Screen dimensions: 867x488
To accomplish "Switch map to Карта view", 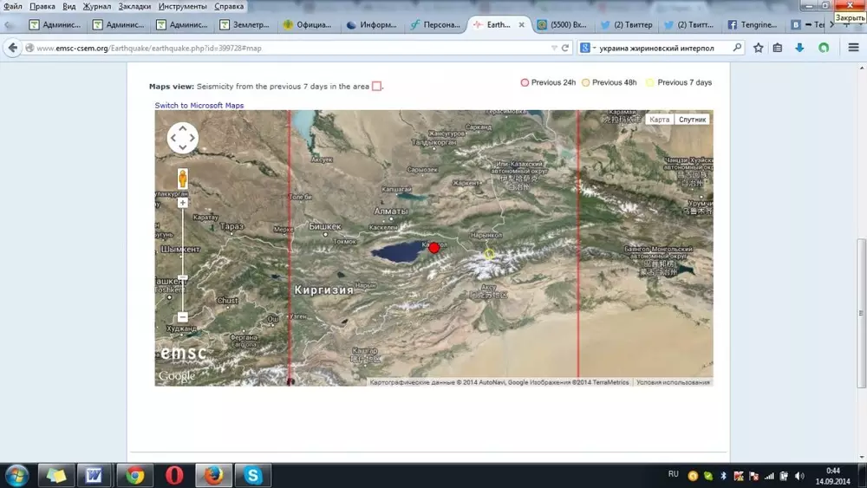I will pos(660,120).
